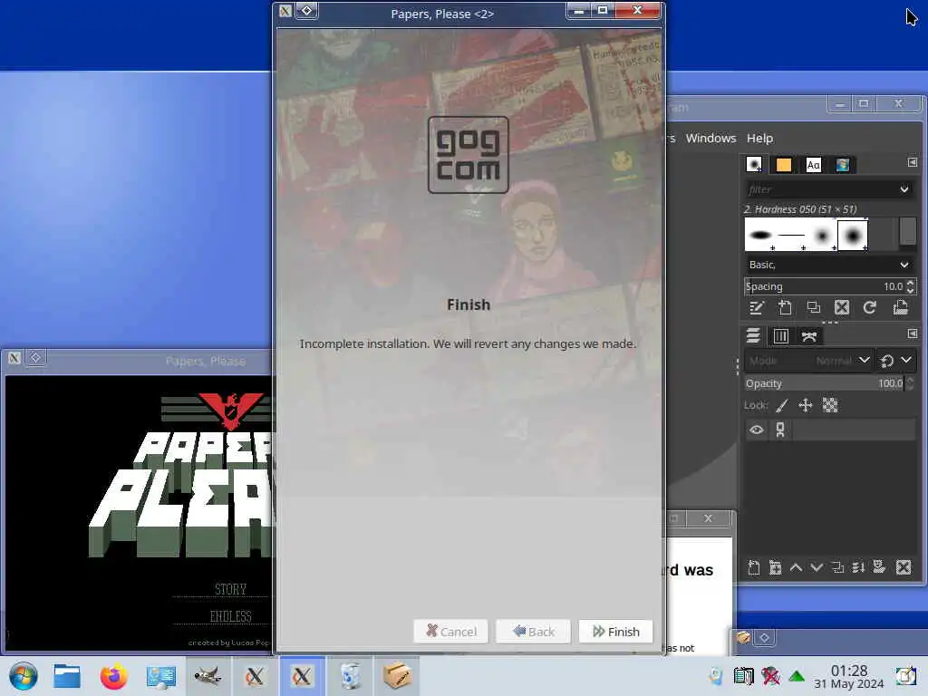Refresh the brushes list
This screenshot has width=928, height=696.
coord(869,308)
